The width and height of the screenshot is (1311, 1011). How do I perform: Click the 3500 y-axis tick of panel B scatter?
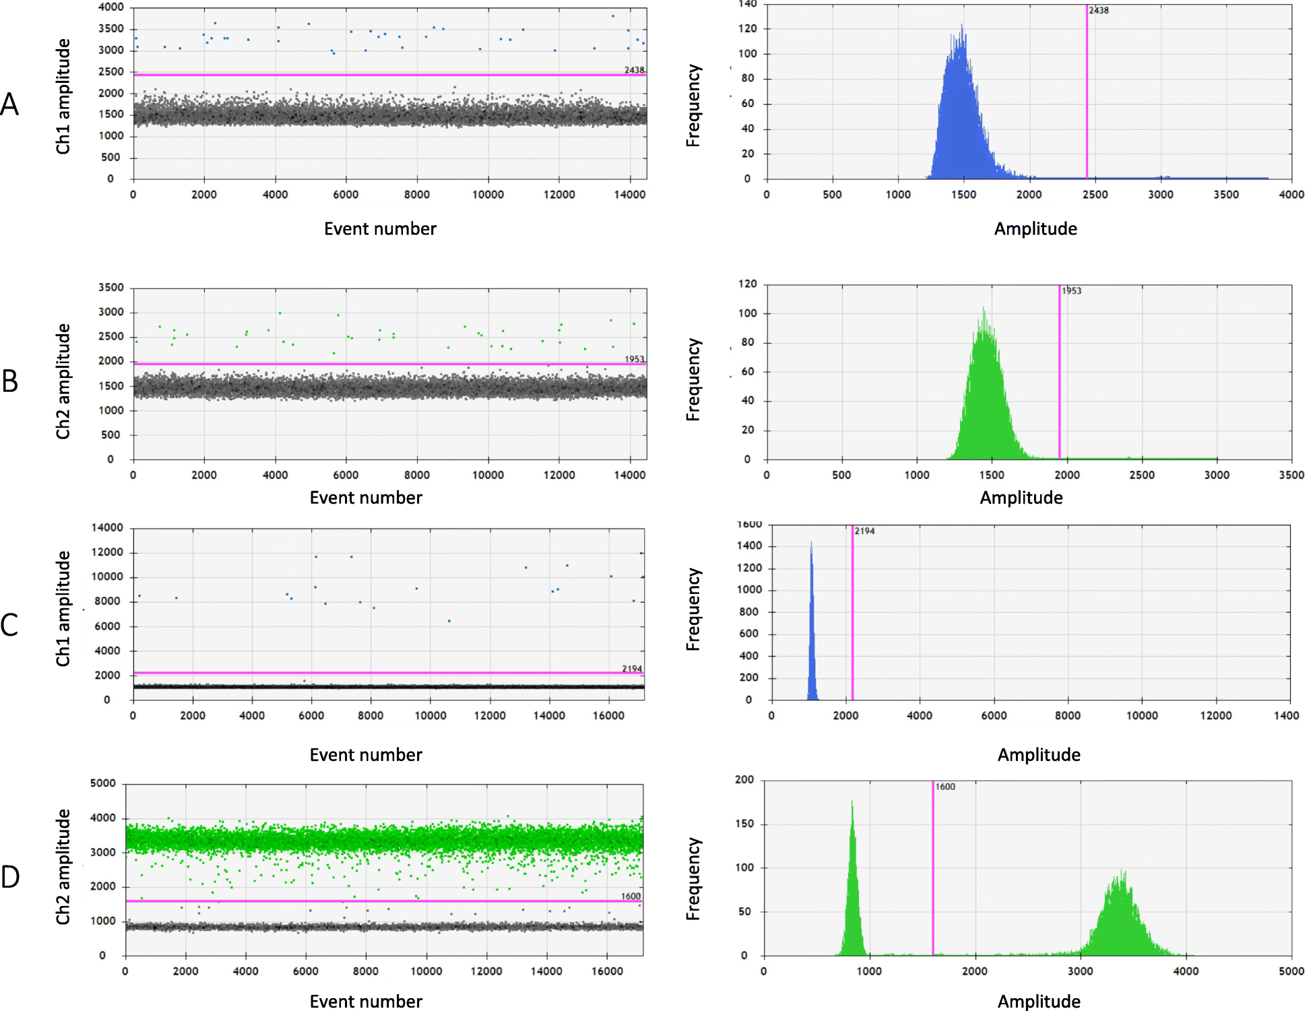click(x=111, y=288)
